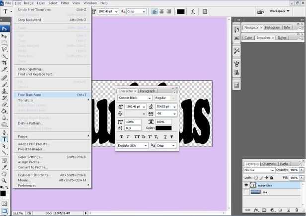Open the tracking -50 dropdown
The height and width of the screenshot is (216, 308).
tap(174, 113)
